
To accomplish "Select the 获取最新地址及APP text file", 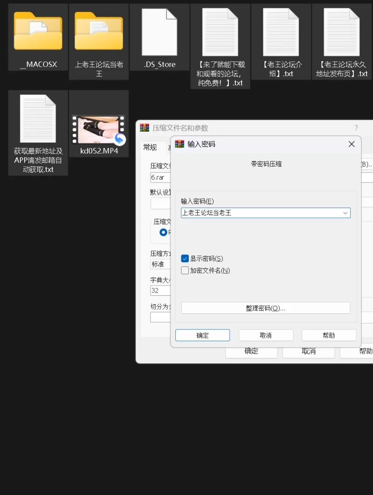I will point(38,119).
